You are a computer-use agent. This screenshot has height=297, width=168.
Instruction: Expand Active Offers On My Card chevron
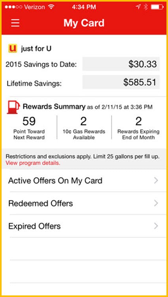tap(156, 181)
